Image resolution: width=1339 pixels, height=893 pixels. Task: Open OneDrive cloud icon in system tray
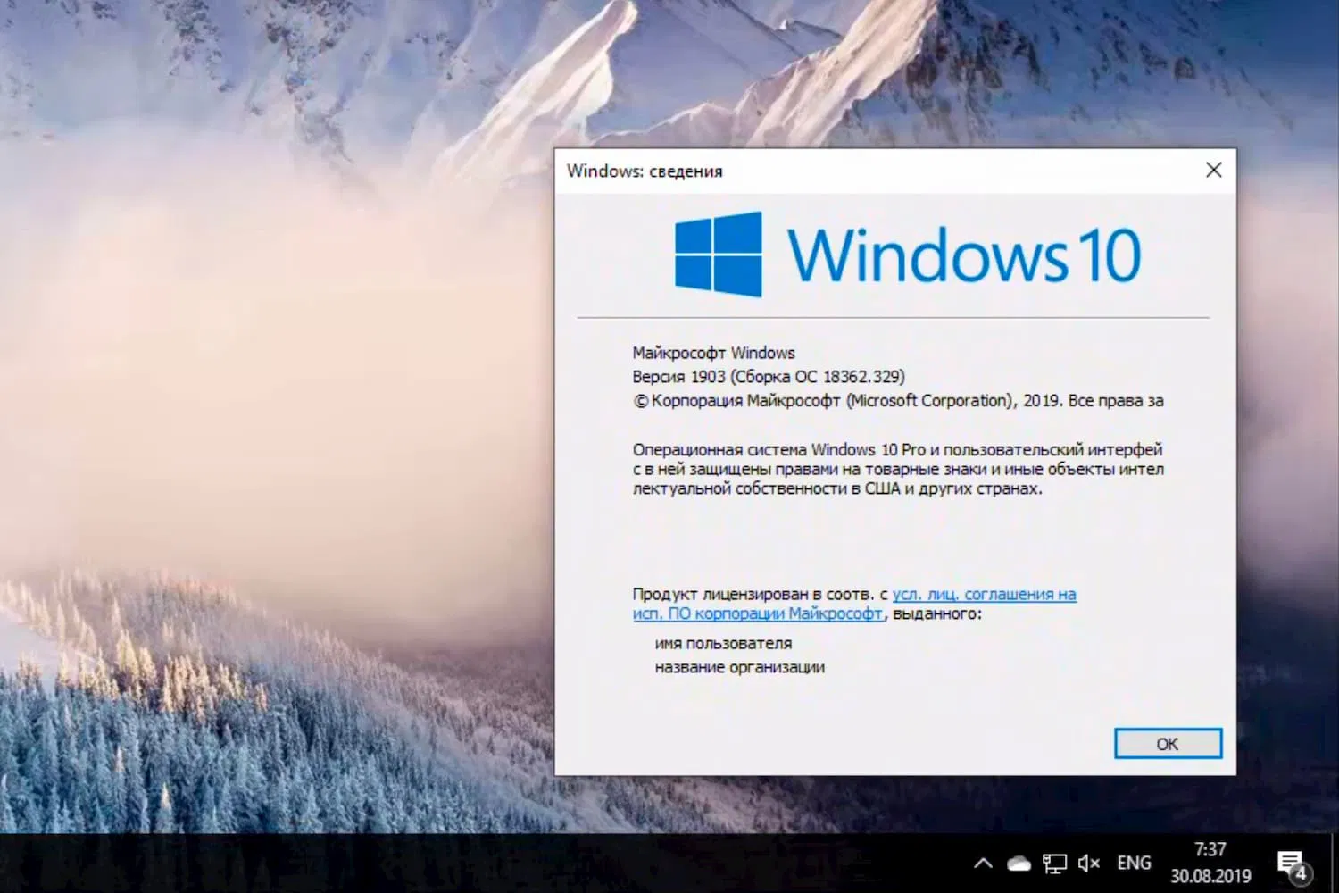pyautogui.click(x=1018, y=863)
